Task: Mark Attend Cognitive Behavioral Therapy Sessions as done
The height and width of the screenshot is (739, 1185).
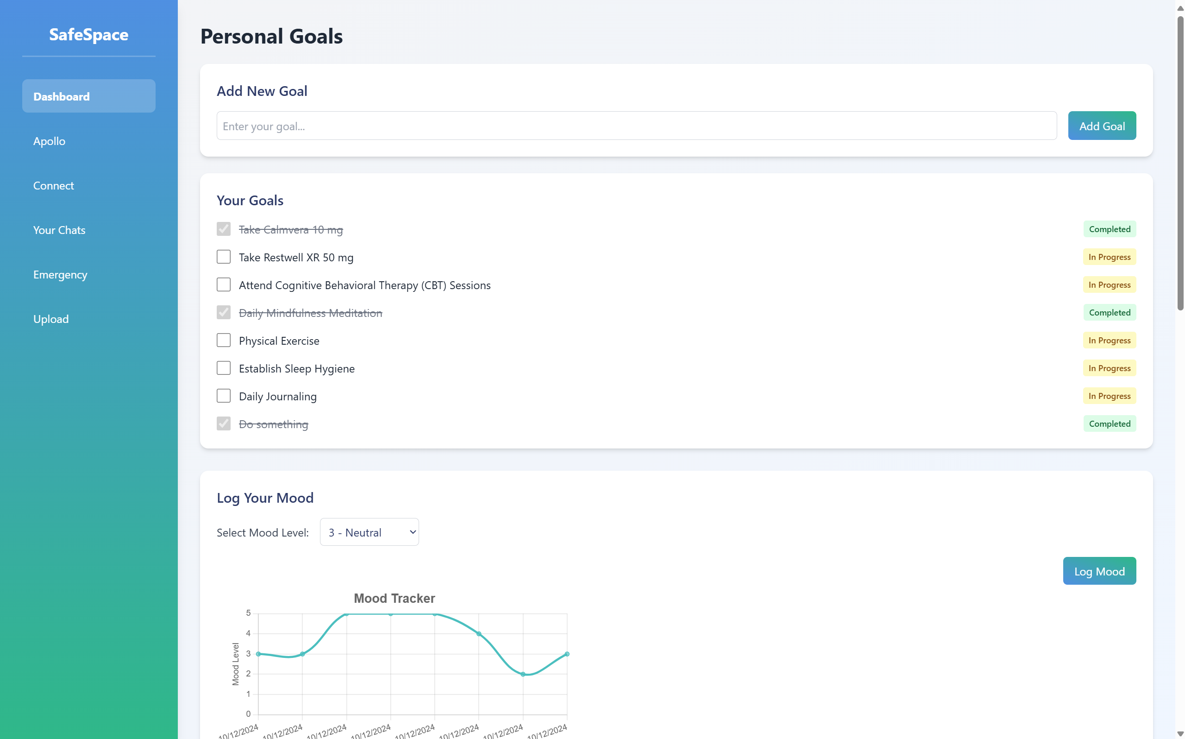Action: [x=223, y=285]
